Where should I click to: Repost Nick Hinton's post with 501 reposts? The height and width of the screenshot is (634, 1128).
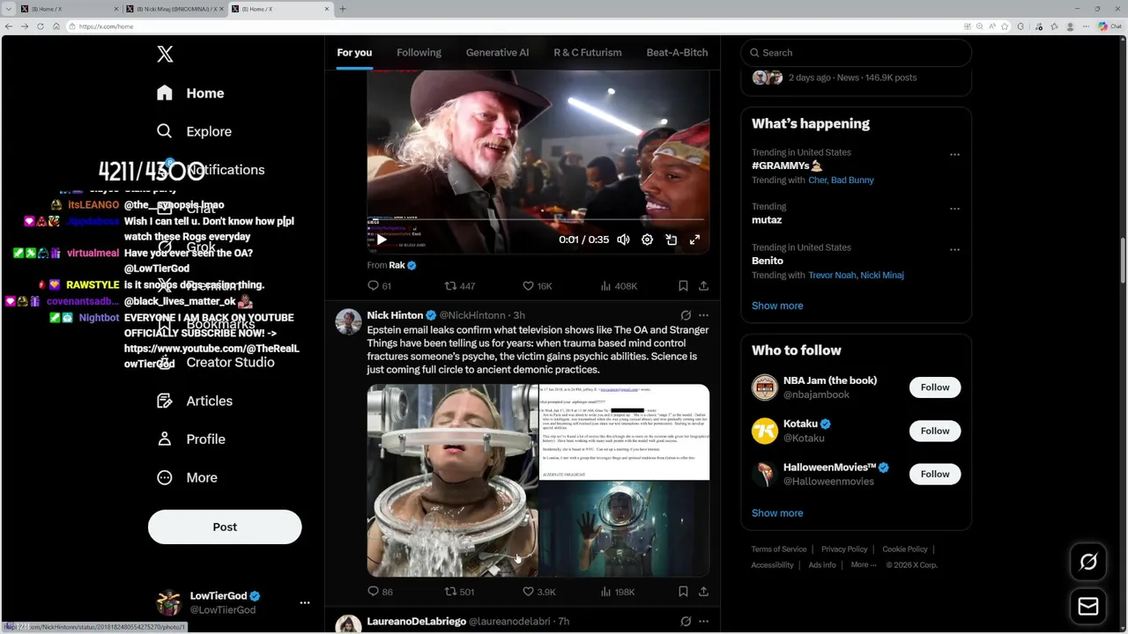460,592
